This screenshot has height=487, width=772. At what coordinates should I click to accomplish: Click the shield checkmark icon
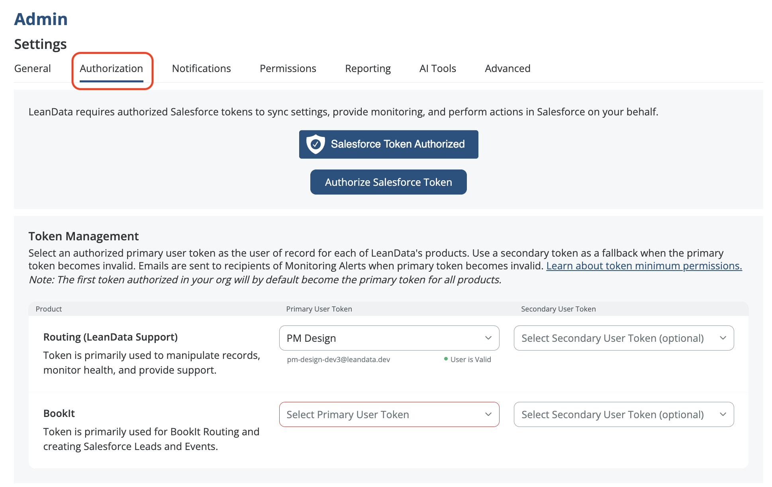point(315,144)
